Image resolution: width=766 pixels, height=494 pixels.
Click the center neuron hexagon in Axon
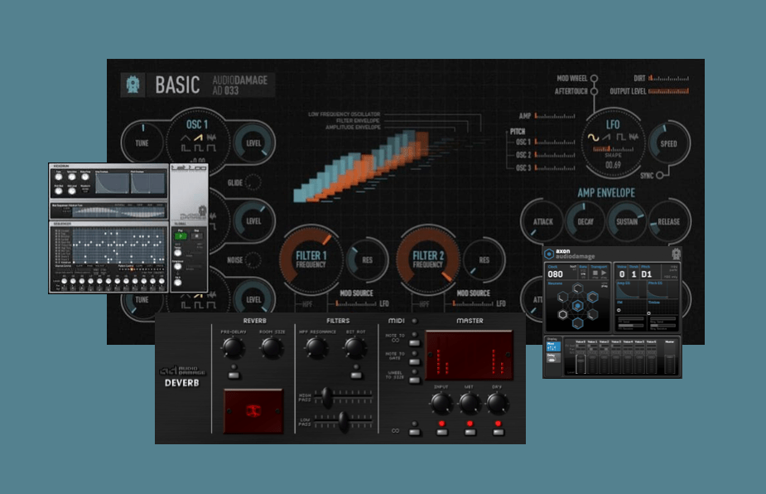577,305
